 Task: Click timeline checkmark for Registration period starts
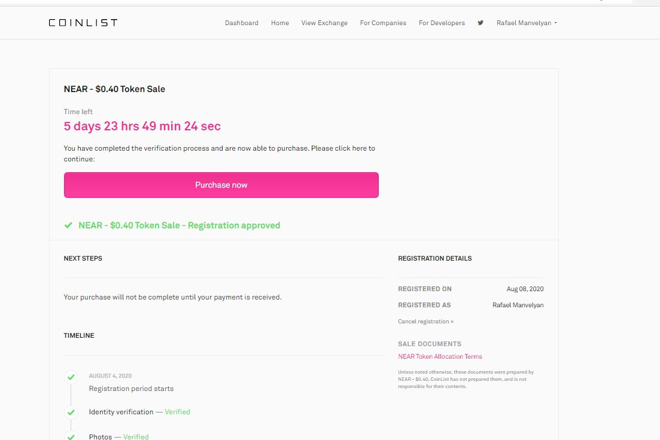(71, 377)
